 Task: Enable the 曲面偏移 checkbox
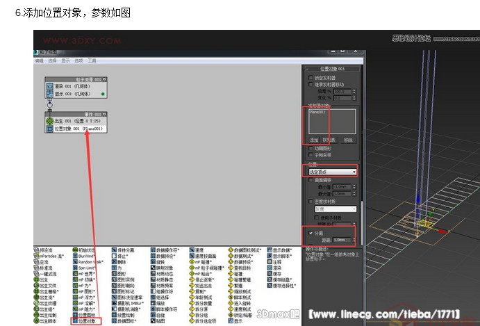pos(311,180)
